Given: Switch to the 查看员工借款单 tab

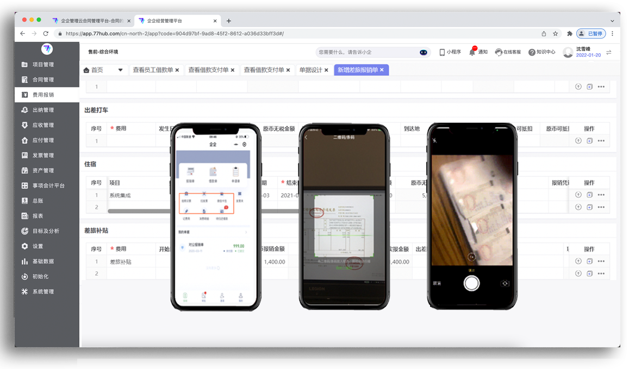Looking at the screenshot, I should (x=152, y=70).
